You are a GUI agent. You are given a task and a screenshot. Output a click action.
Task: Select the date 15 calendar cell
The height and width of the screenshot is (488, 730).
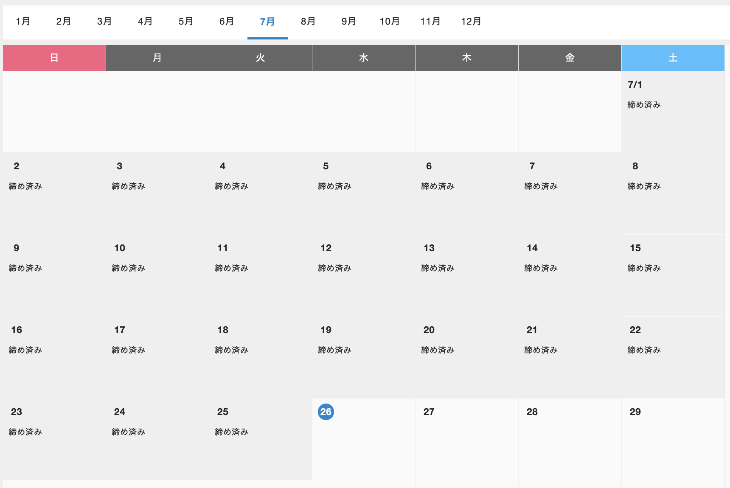tap(673, 275)
